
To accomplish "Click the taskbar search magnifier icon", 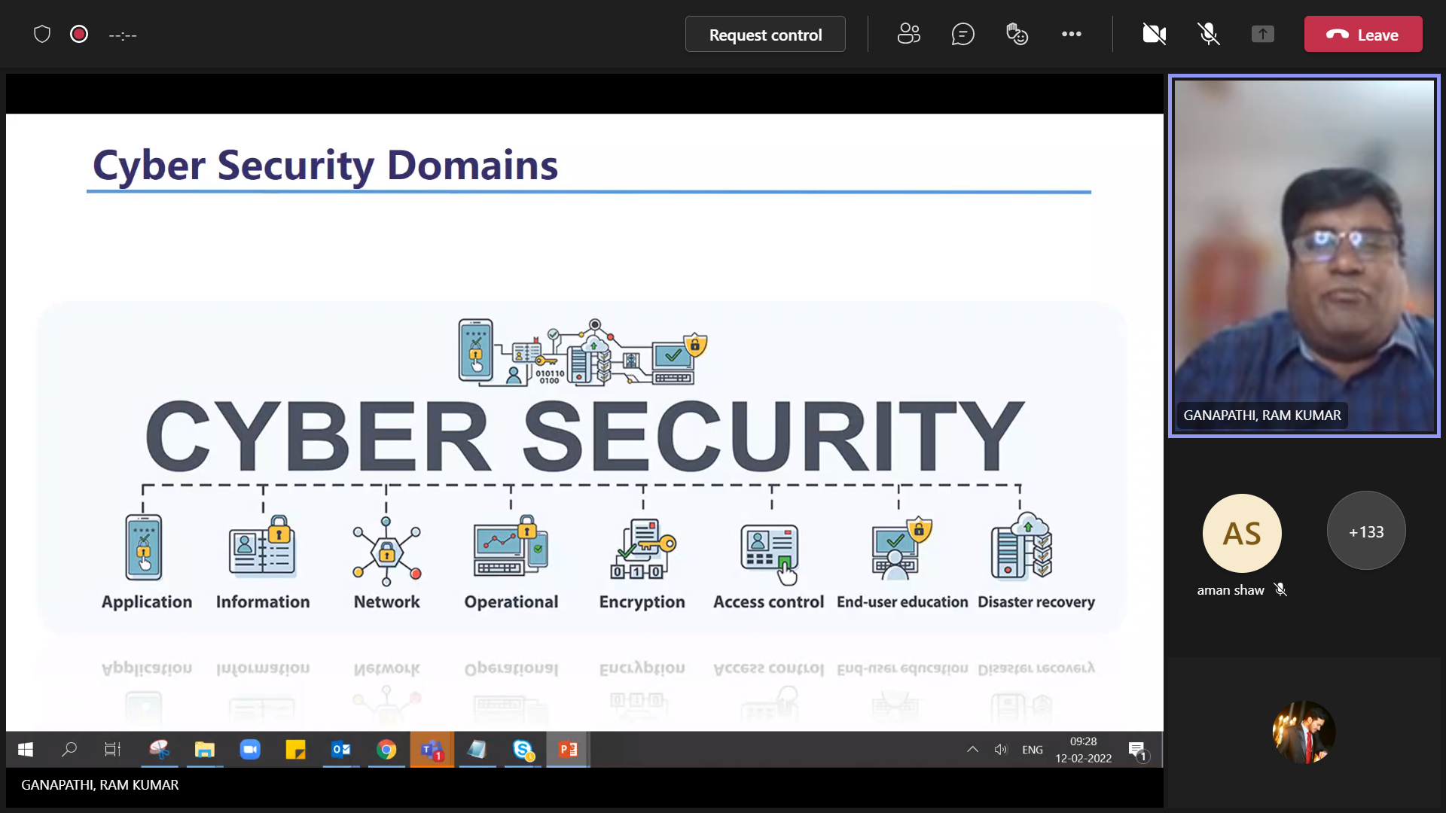I will (x=69, y=750).
